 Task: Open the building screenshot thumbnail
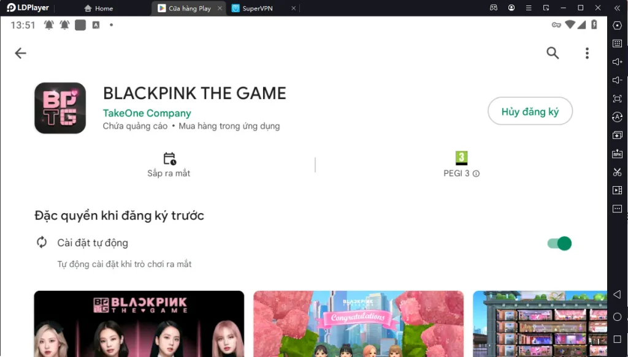[540, 324]
